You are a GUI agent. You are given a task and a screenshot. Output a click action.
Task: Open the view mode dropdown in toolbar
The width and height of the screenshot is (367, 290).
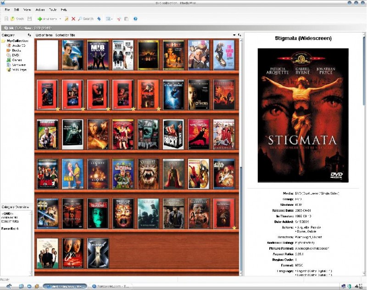point(109,19)
